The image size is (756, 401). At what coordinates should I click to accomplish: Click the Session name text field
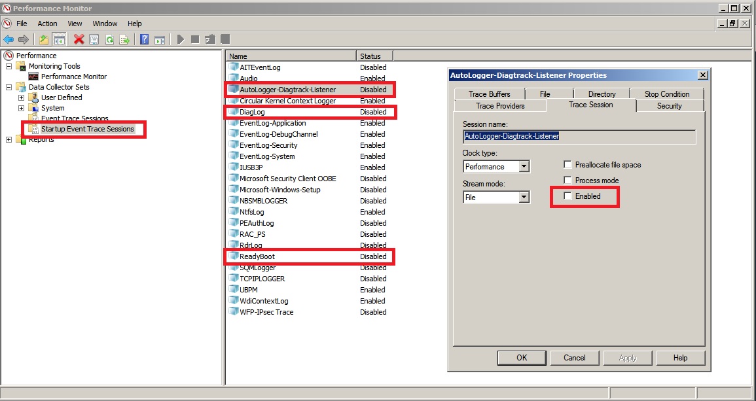[579, 137]
